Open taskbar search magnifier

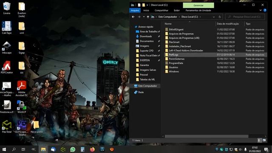point(14,149)
